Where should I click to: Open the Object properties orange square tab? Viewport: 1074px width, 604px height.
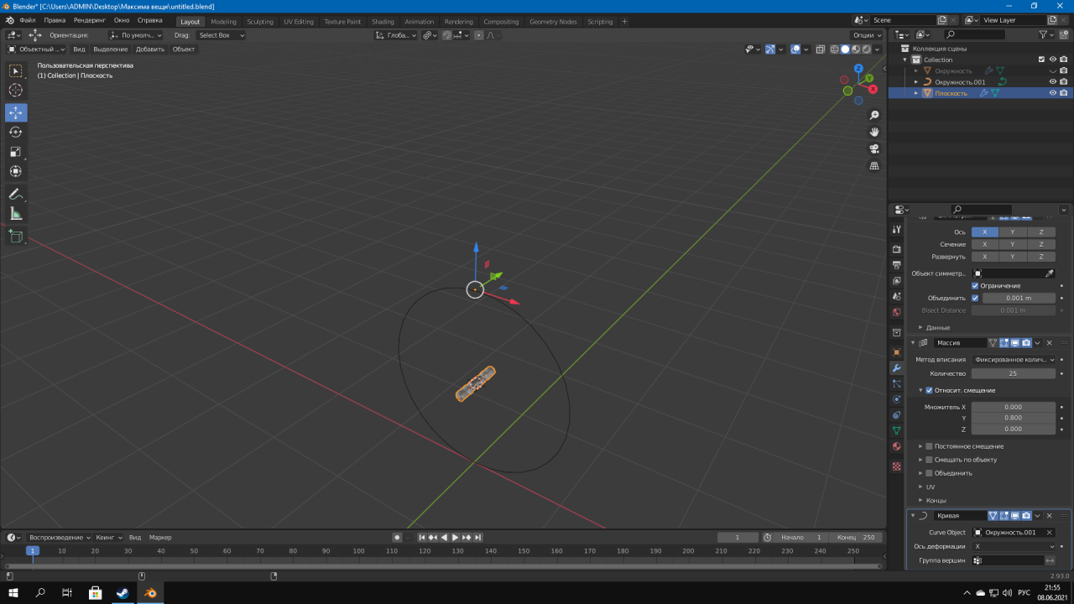896,352
